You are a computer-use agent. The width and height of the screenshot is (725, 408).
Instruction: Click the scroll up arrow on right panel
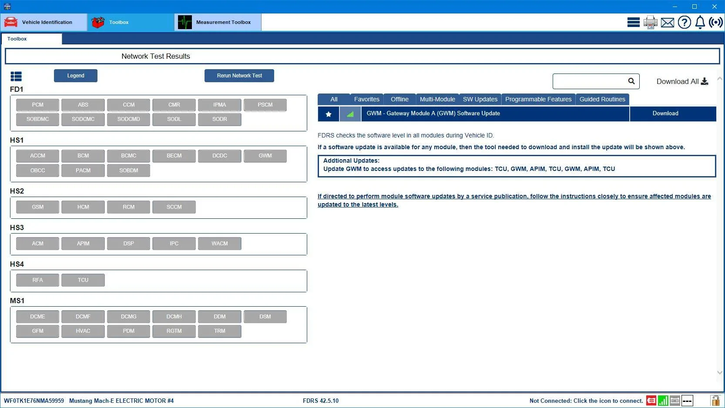(x=720, y=79)
